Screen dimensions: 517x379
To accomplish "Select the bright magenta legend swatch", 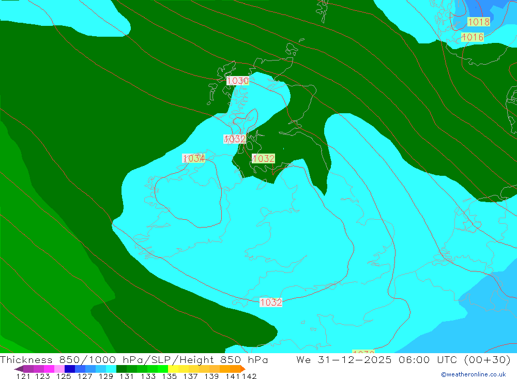I will [x=49, y=369].
